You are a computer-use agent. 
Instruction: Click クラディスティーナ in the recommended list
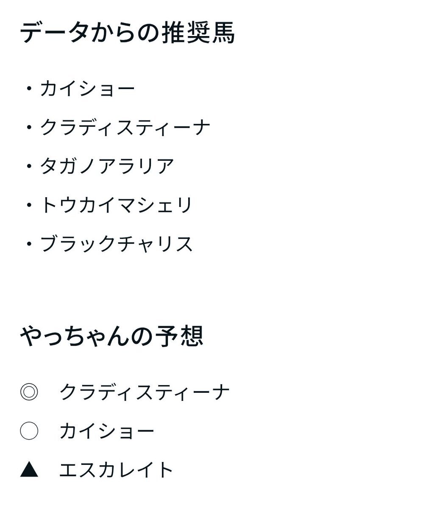pos(125,128)
